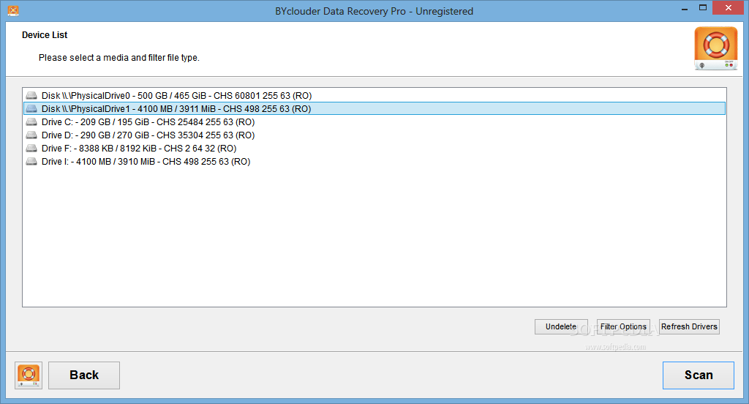749x404 pixels.
Task: Select Disk PhysicalDrive0 500 GB entry
Action: [x=374, y=96]
